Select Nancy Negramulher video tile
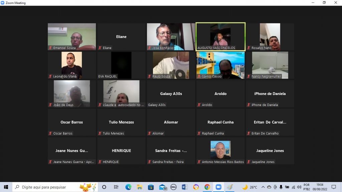 (270, 65)
